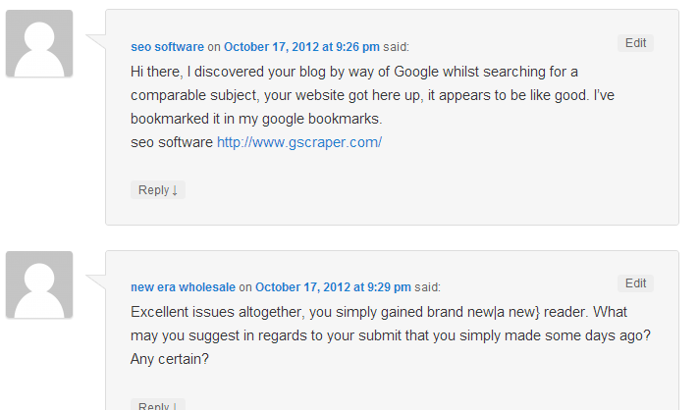Click the new era wholesale commenter avatar

39,284
